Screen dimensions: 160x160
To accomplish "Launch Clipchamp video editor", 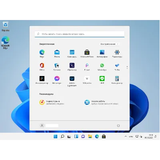I will [72, 67].
